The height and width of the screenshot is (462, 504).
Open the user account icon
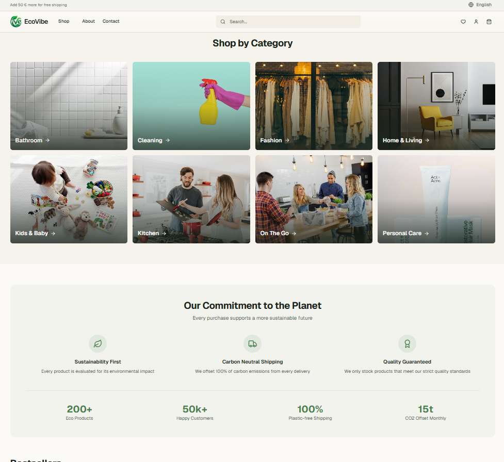pyautogui.click(x=476, y=22)
